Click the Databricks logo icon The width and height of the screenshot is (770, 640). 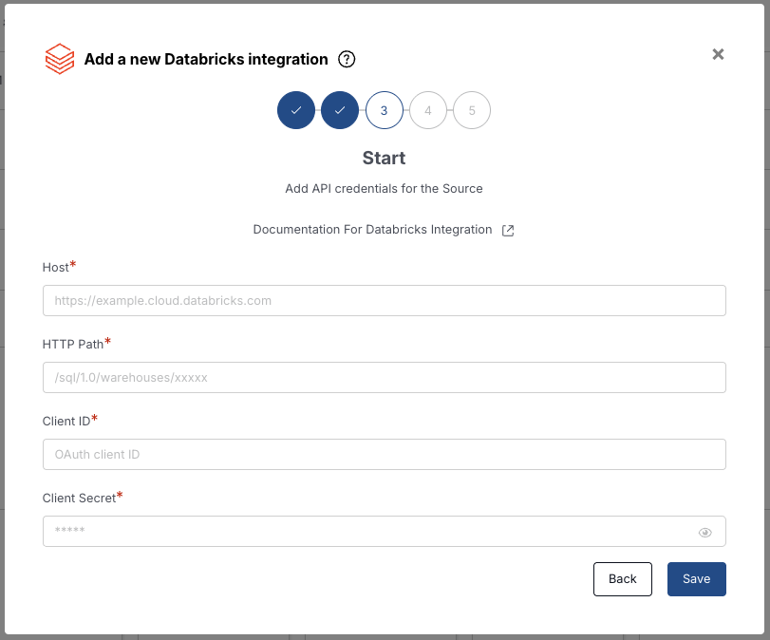(x=60, y=59)
